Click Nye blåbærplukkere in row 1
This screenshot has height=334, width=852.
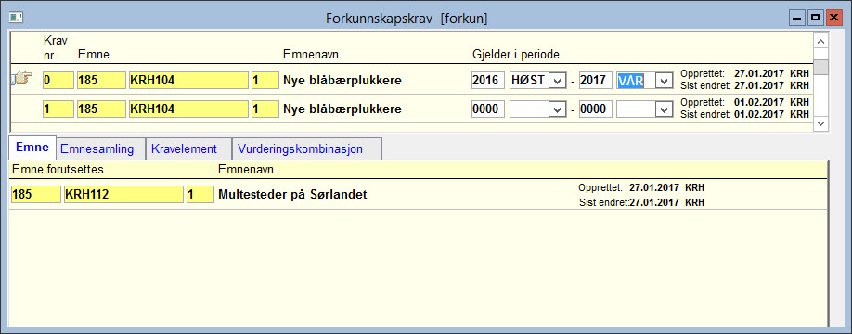click(x=342, y=109)
